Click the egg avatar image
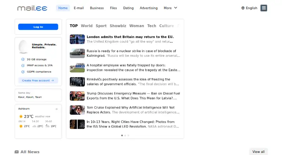Screen dimensions: 282x155 point(23,46)
